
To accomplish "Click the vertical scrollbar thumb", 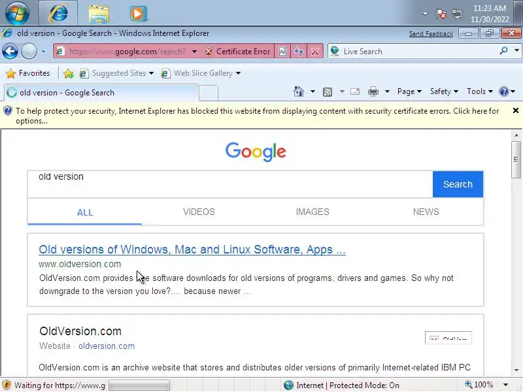I will pyautogui.click(x=516, y=159).
